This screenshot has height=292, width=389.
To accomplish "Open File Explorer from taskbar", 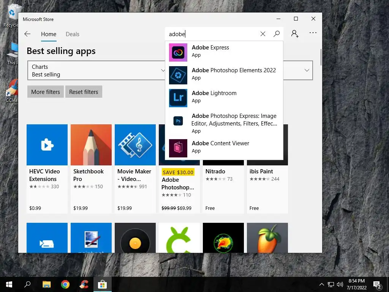I will [46, 284].
